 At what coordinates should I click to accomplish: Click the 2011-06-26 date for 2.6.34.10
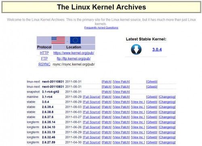[x=74, y=127]
